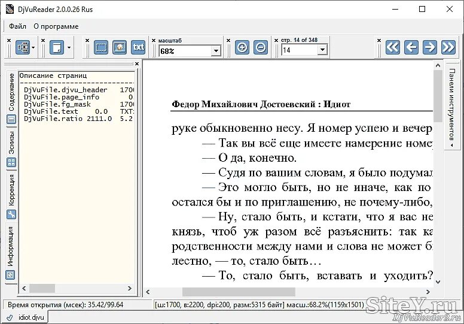The width and height of the screenshot is (464, 324).
Task: Close the page layout toolbar group
Action: [43, 40]
